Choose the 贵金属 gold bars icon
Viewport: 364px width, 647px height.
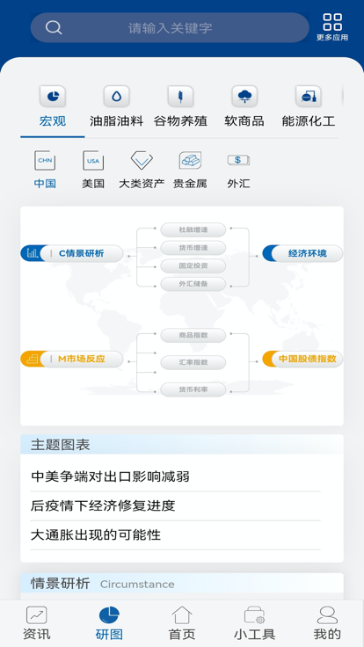(190, 161)
